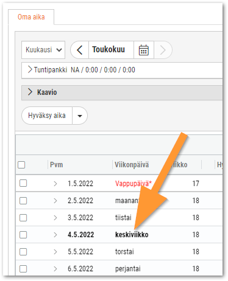Screen dimensions: 228x281
Task: Check the row for 6.5.2022
Action: pos(23,269)
